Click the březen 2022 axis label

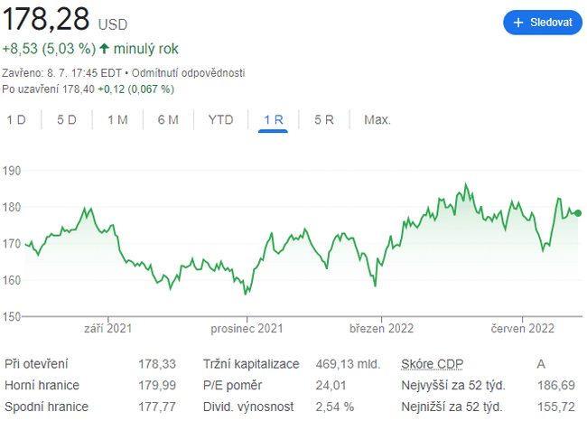click(x=380, y=329)
